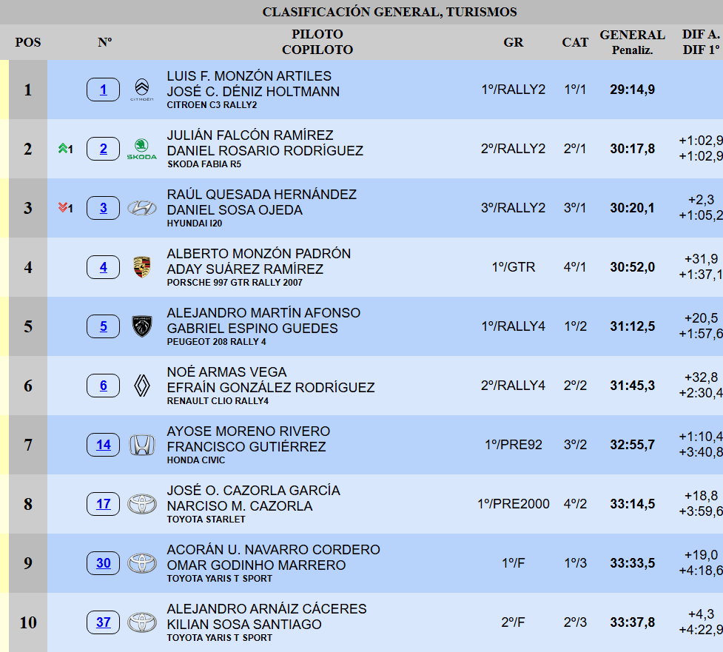Click the Porsche crest icon
Screen dimensions: 723x652
click(142, 267)
